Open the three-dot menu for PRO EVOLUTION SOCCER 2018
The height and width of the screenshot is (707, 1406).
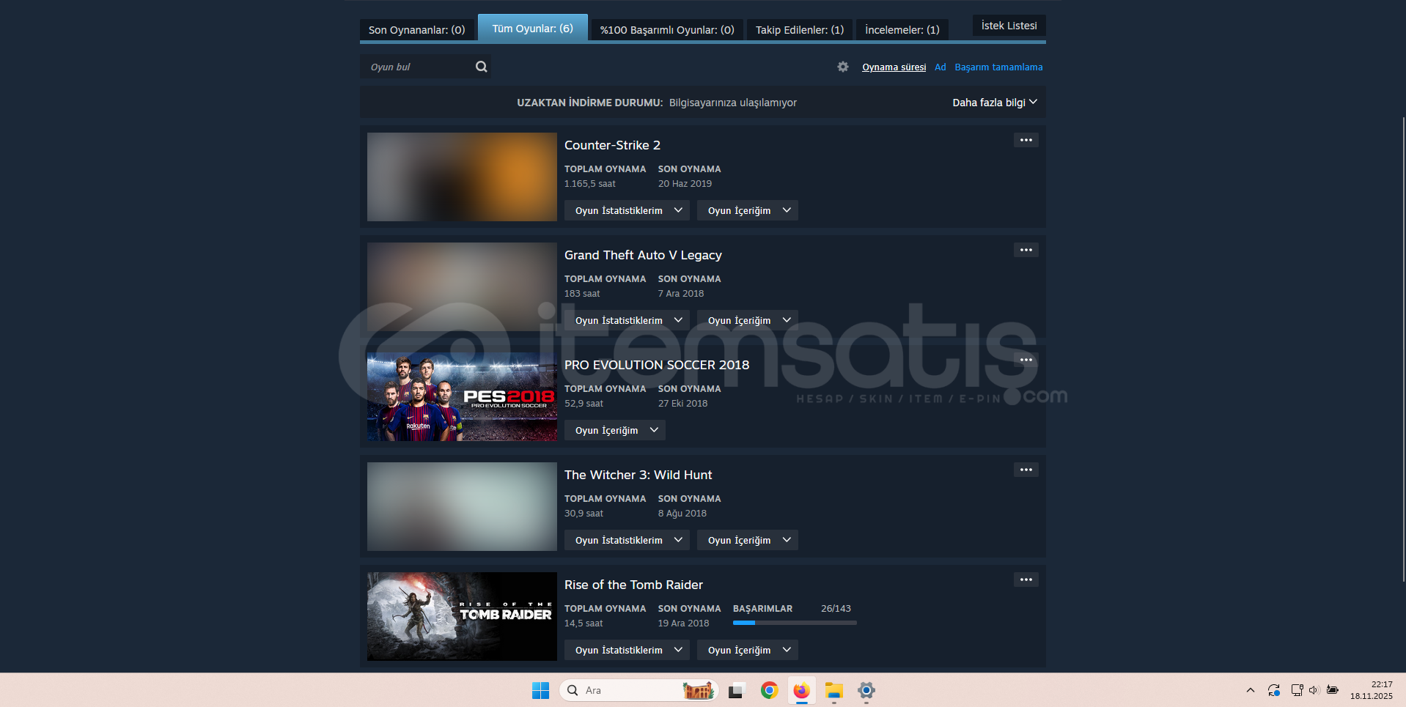point(1026,360)
